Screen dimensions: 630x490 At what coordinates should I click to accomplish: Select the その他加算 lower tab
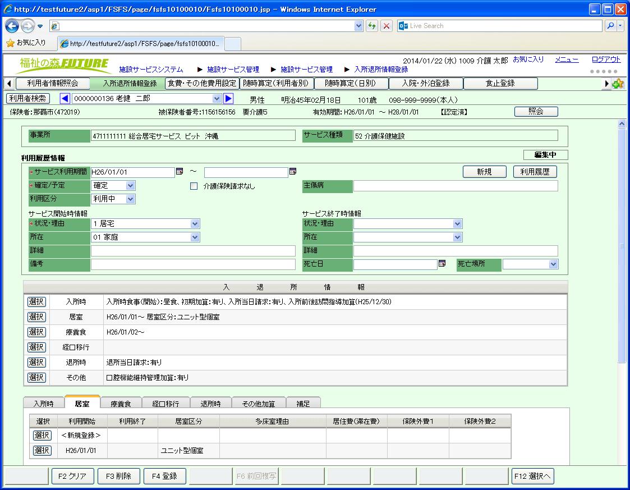click(259, 403)
